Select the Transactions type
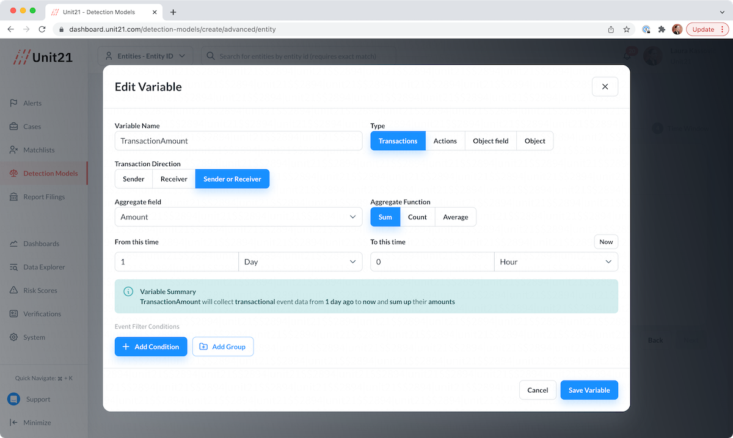Image resolution: width=733 pixels, height=438 pixels. pos(398,141)
